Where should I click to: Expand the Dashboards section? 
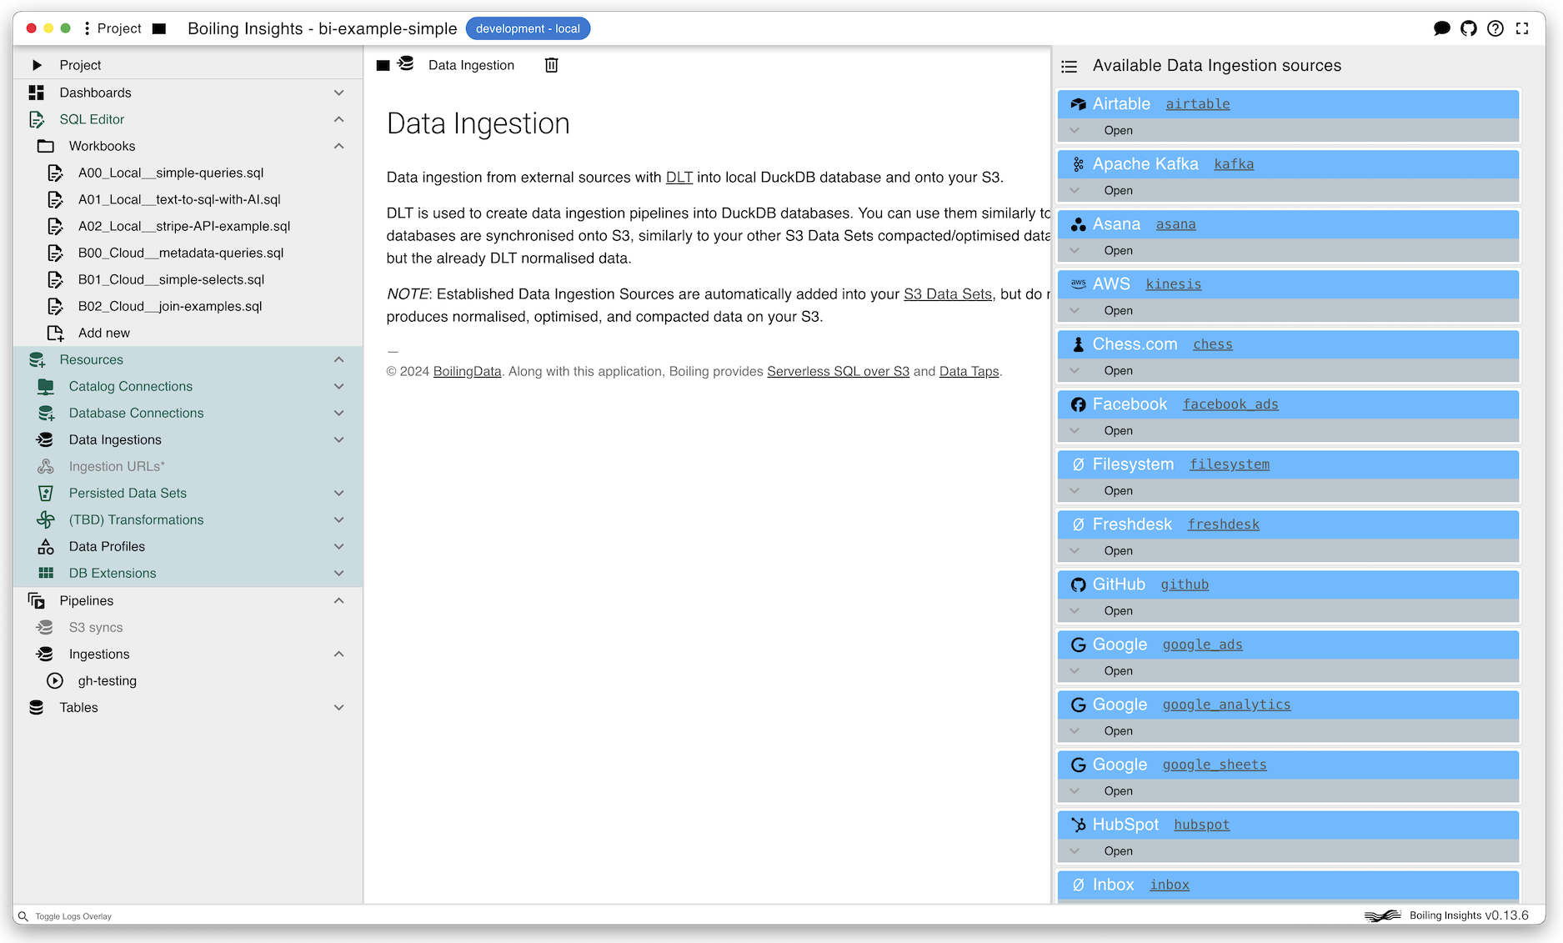click(x=338, y=93)
